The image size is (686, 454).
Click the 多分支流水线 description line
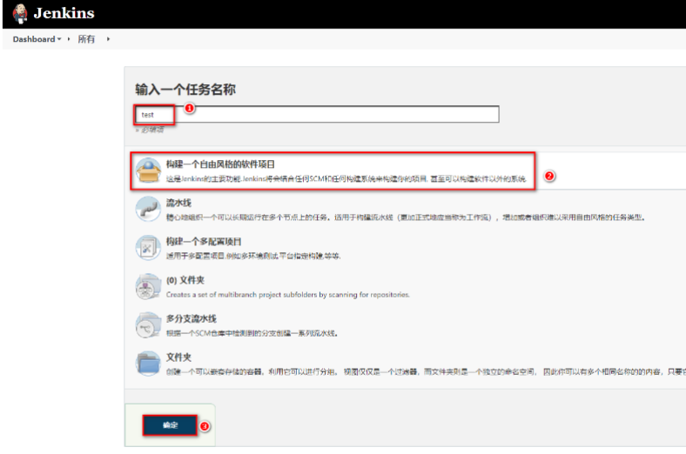point(252,333)
